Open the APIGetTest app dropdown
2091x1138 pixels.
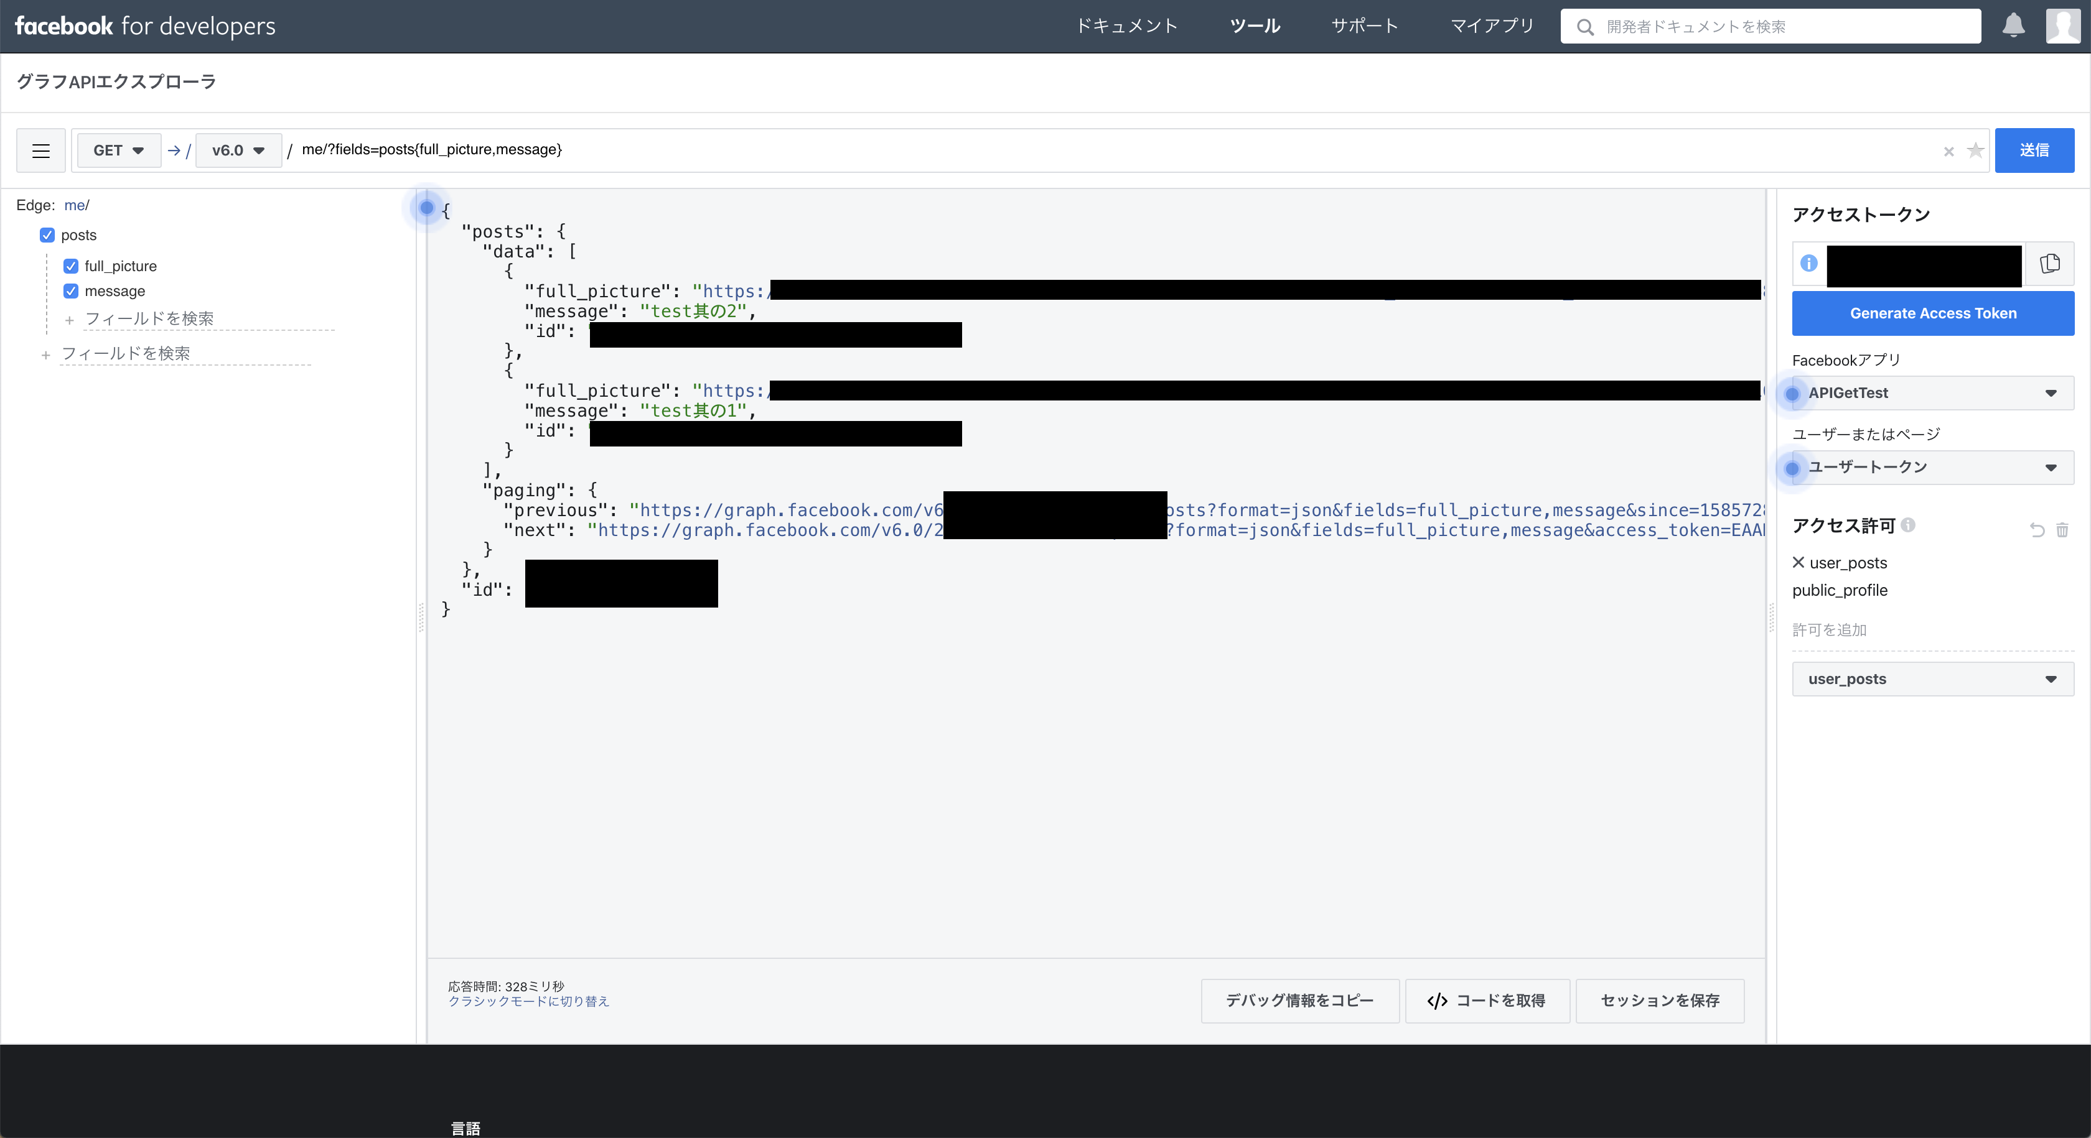[x=1933, y=394]
